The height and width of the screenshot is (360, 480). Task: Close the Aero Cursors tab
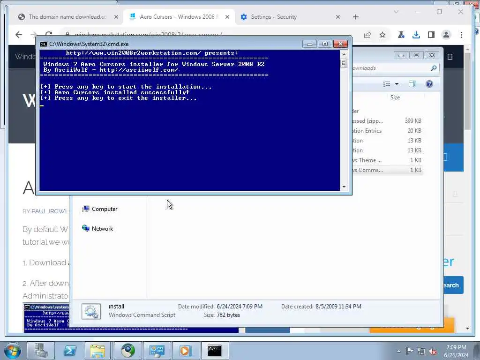tap(227, 17)
